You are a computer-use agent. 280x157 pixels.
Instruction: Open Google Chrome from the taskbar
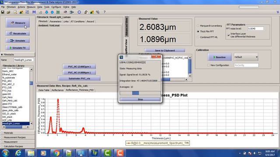pos(56,153)
